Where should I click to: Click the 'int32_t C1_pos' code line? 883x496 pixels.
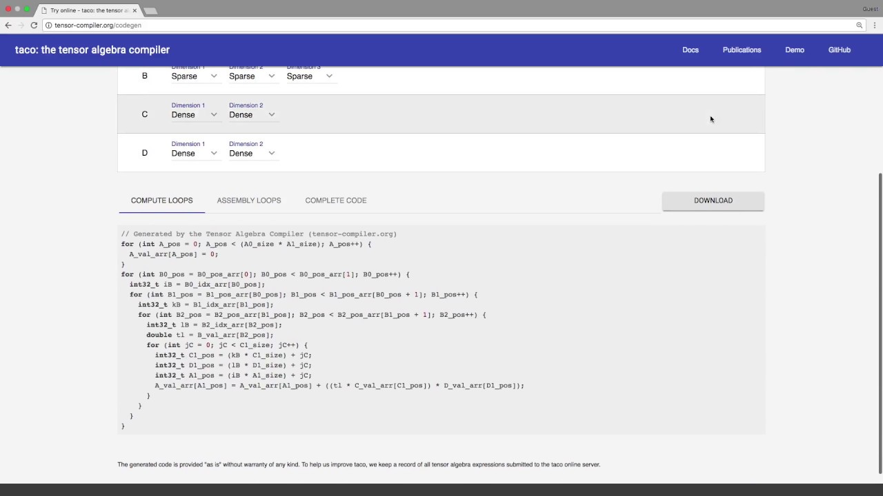233,355
